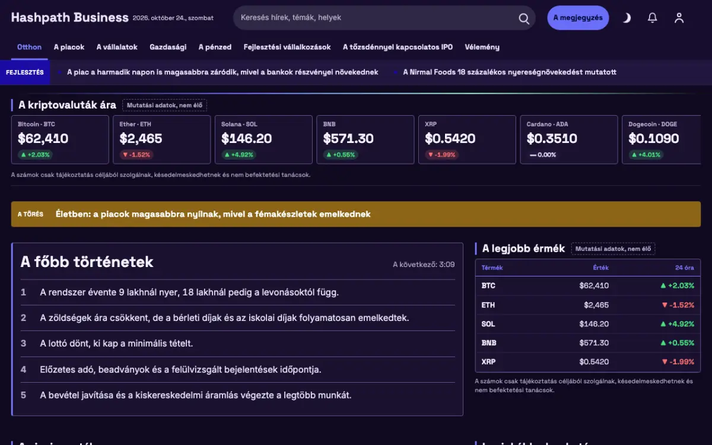The image size is (712, 445).
Task: Open the Hashpath Business logo
Action: tap(69, 17)
